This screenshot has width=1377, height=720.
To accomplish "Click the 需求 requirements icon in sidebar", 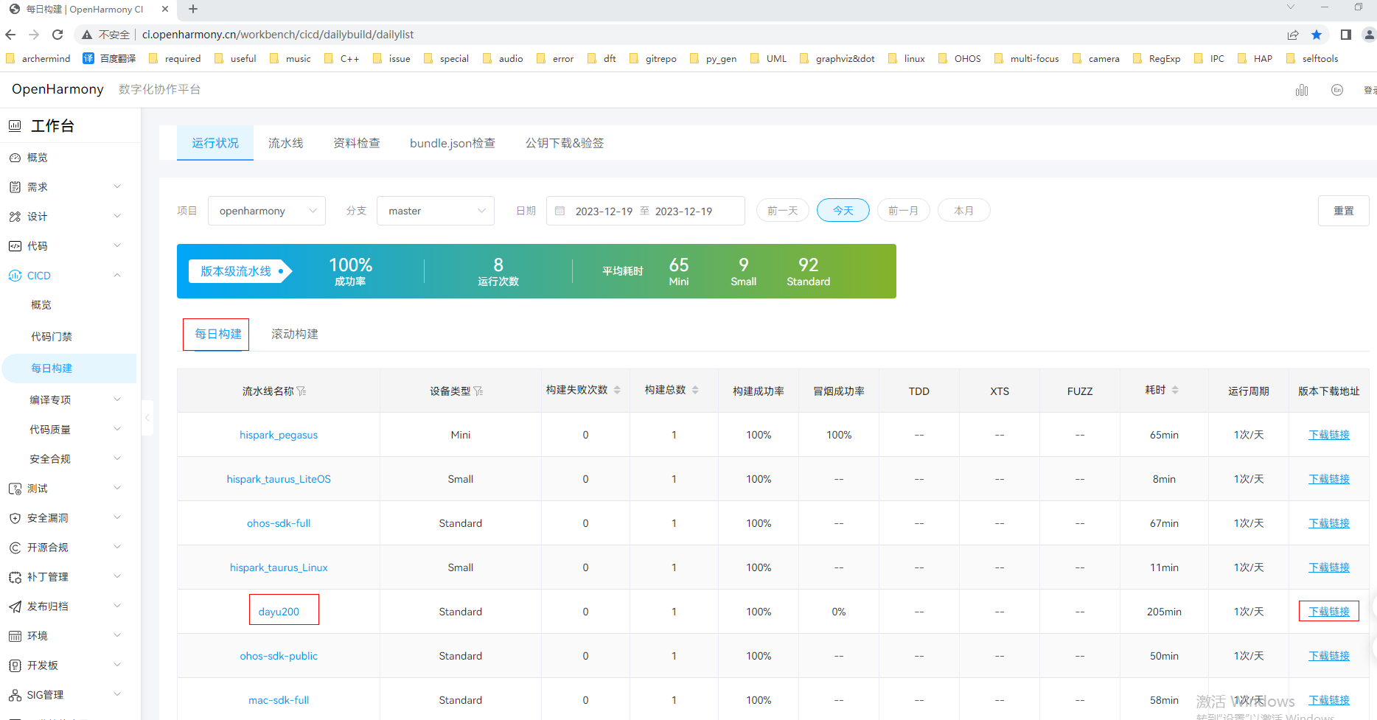I will tap(15, 187).
